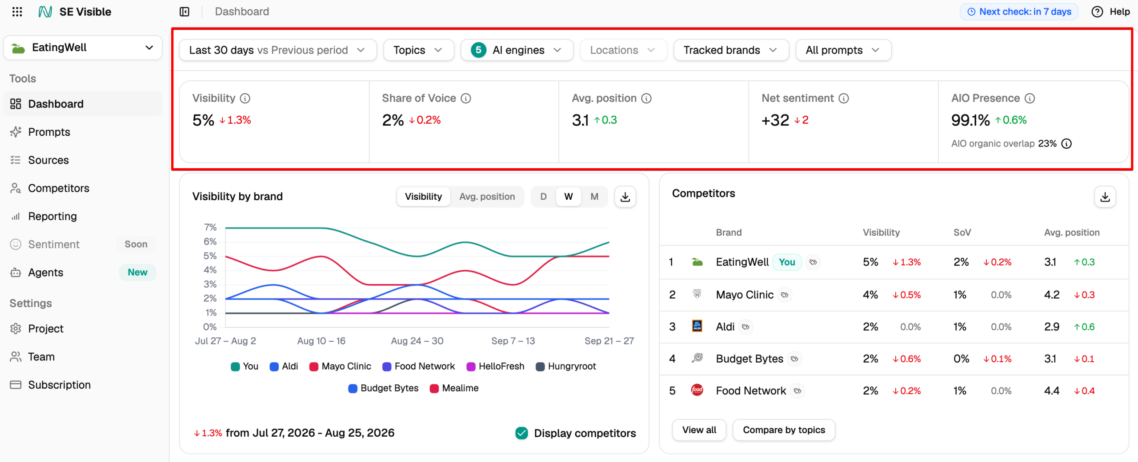Viewport: 1138px width, 462px height.
Task: Click the tag icon beside Food Network
Action: pos(797,391)
